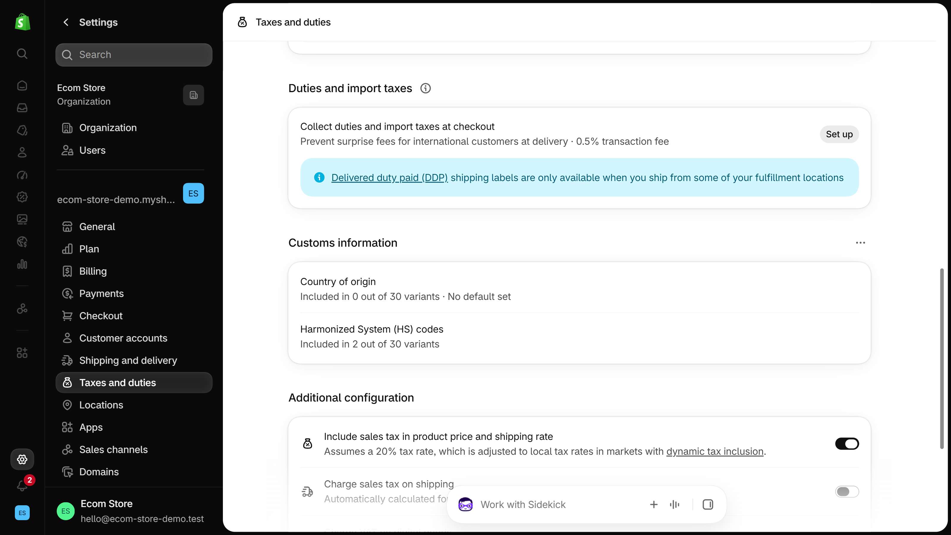Open Discounts badge icon in the left rail
Screen dimensions: 951x535
pyautogui.click(x=22, y=197)
